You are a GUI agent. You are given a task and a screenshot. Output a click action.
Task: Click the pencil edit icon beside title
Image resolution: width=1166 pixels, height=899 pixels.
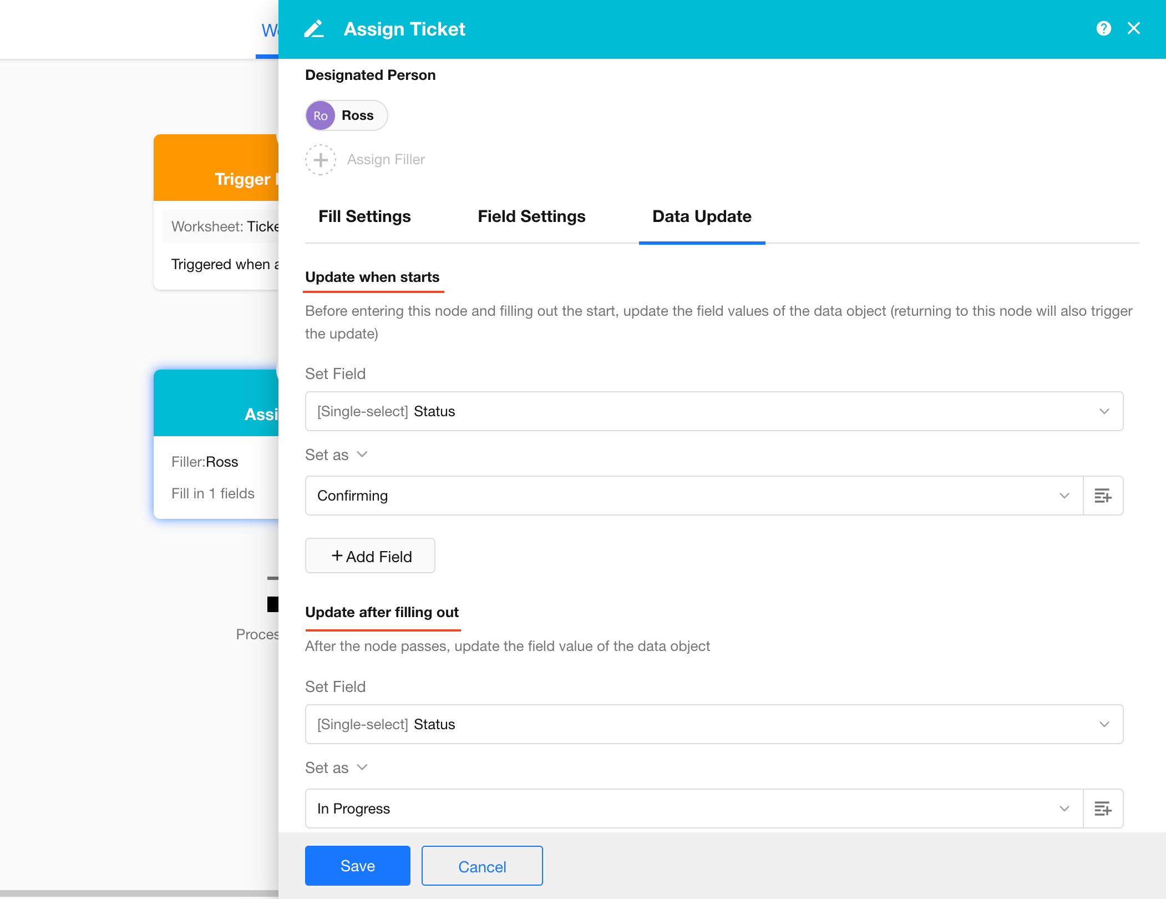314,29
